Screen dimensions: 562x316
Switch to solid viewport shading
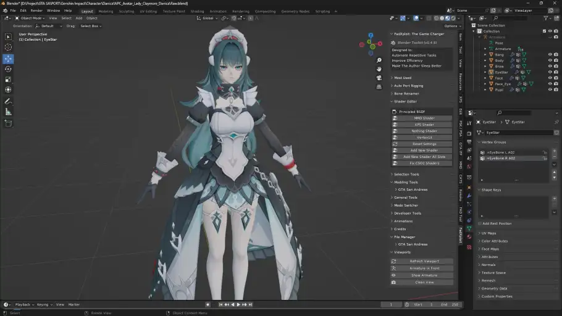pos(442,19)
